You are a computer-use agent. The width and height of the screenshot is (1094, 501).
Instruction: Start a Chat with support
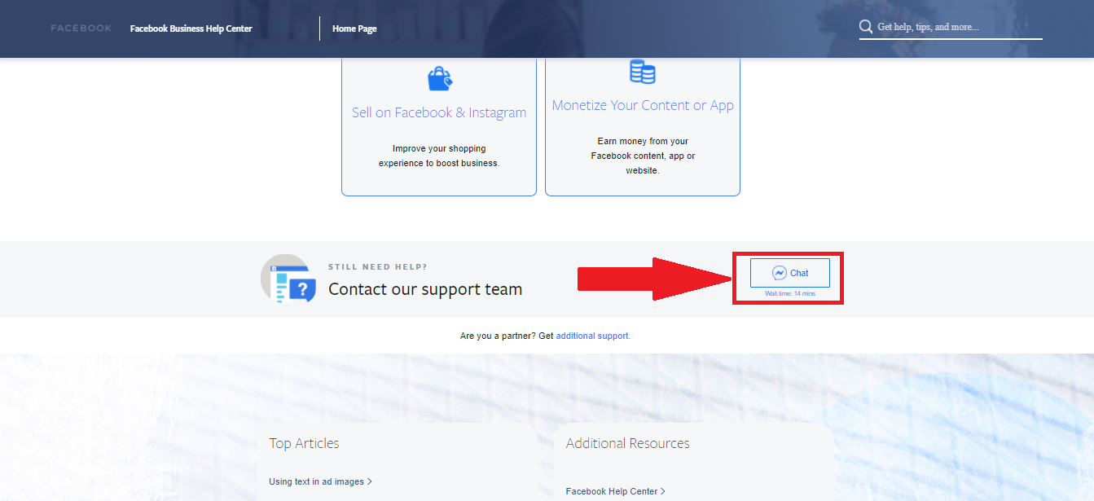click(x=790, y=273)
